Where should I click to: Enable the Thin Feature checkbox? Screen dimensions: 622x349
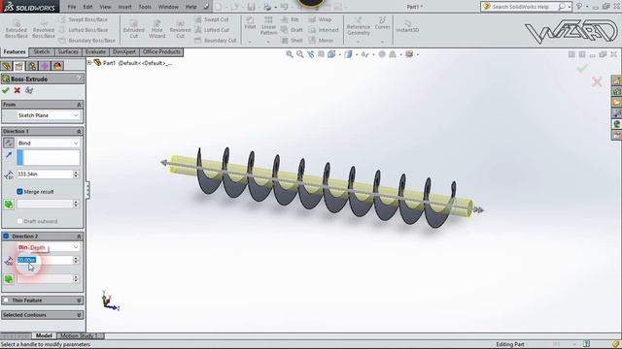6,301
